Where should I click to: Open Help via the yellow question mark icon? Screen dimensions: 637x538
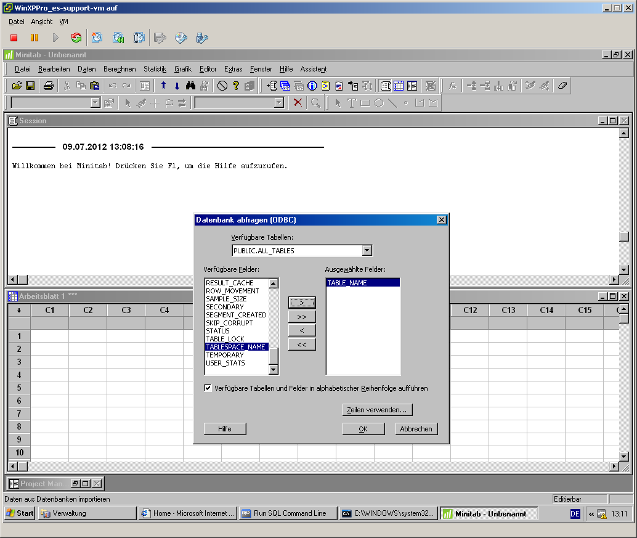(x=235, y=86)
